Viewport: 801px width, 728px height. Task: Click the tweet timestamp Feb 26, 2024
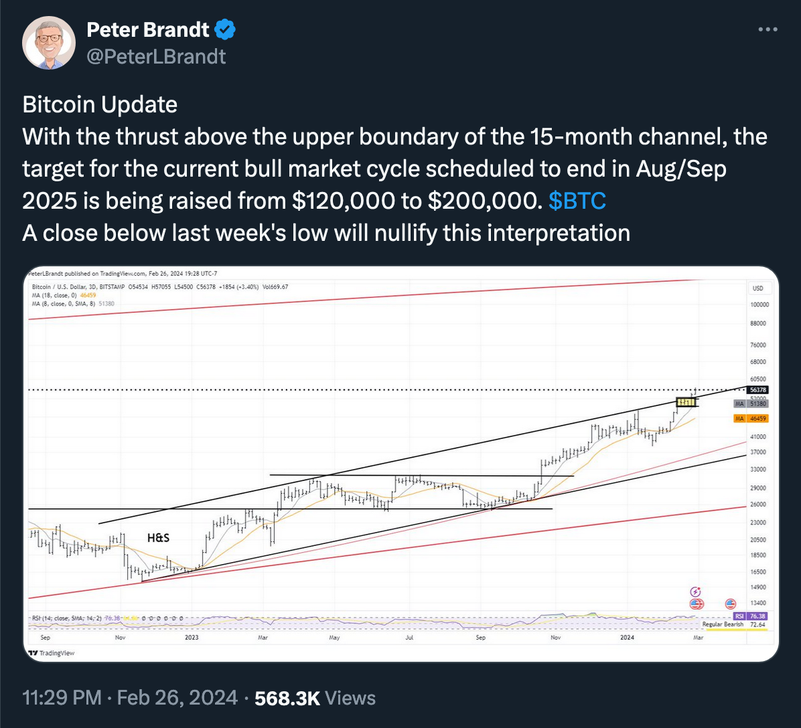177,698
